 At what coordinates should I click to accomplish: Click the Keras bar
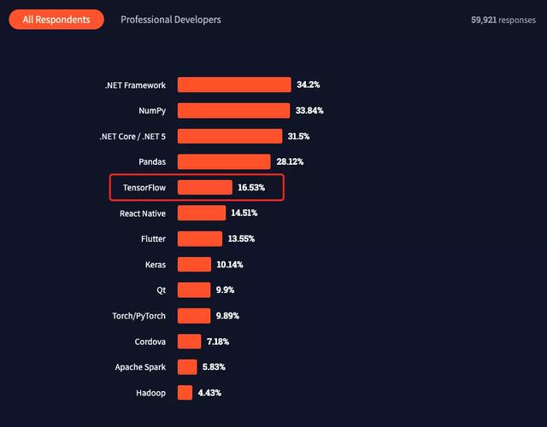(194, 265)
